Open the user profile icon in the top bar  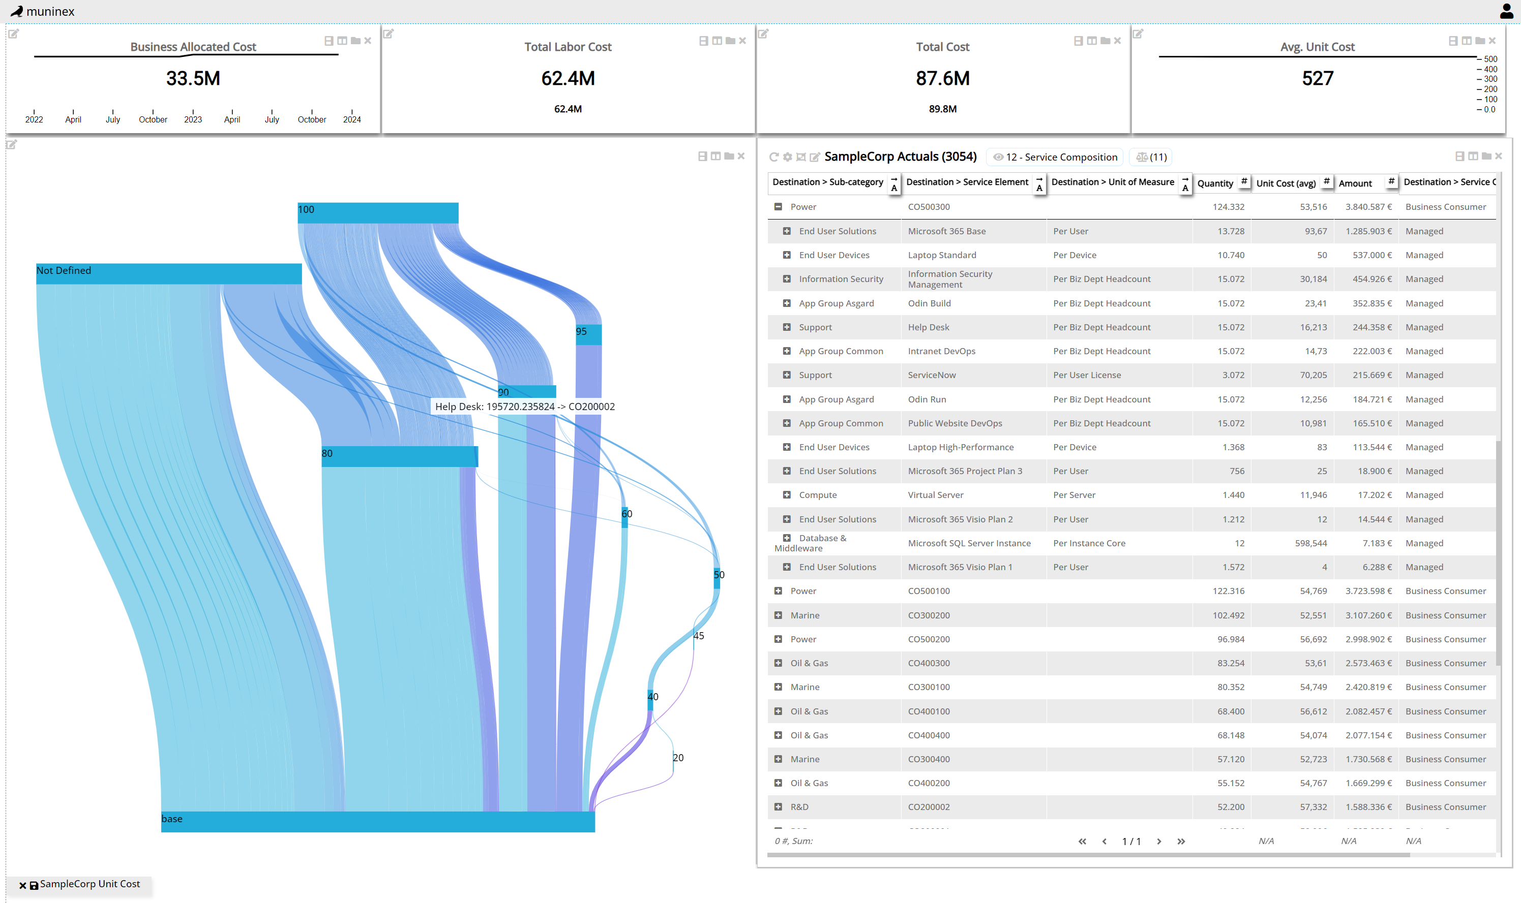tap(1506, 11)
